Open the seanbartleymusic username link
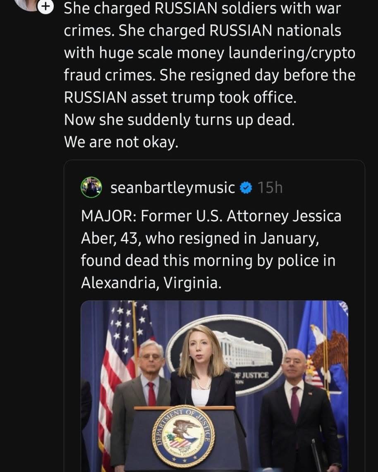The width and height of the screenshot is (378, 472). tap(172, 188)
